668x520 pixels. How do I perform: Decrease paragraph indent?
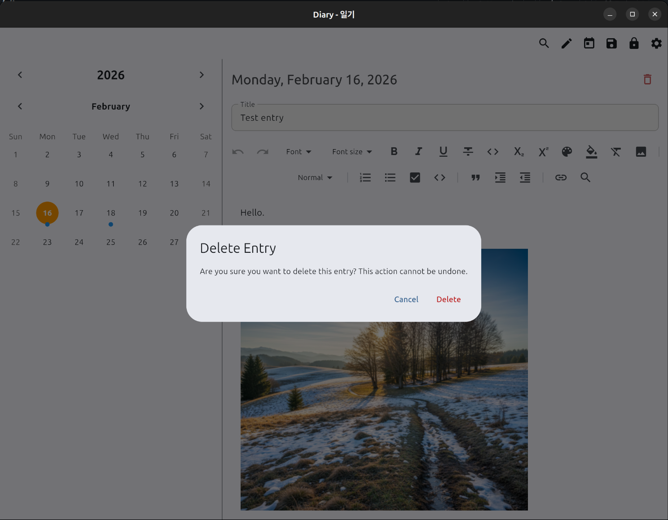[525, 178]
